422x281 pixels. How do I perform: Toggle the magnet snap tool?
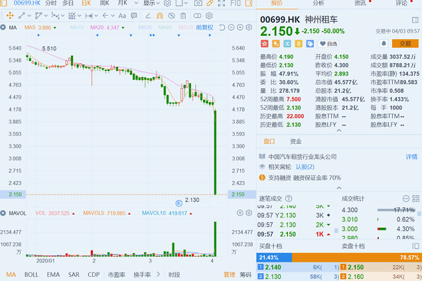tap(160, 16)
